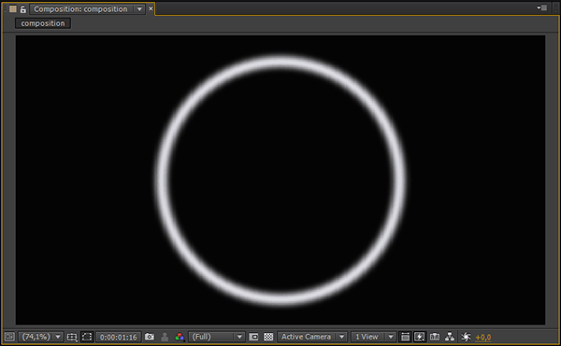Close the Composition panel tab
561x346 pixels.
coord(151,8)
